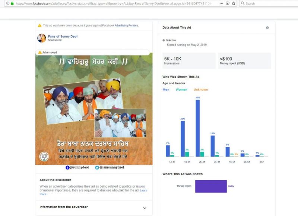
Task: Click the warning icon on Ad removed label
Action: point(39,53)
